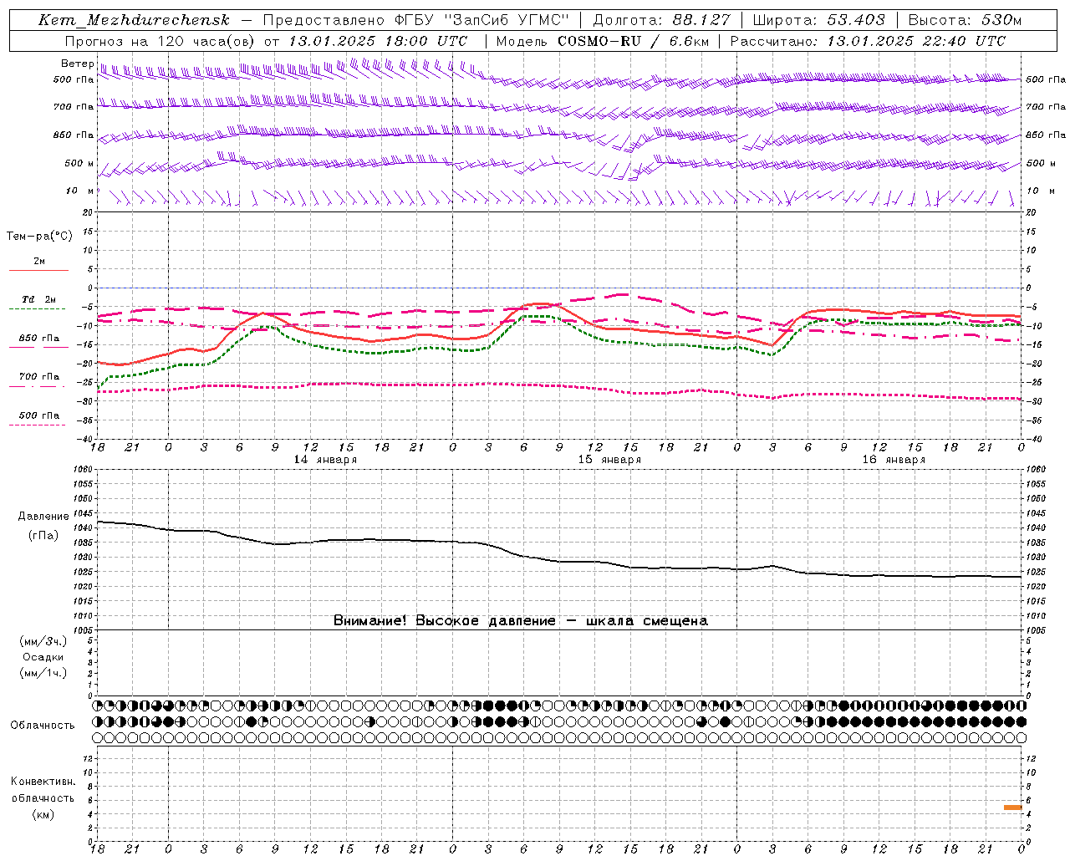Click the station name Kem_Mezhdurechensk in header
The width and height of the screenshot is (1070, 856).
coord(134,20)
